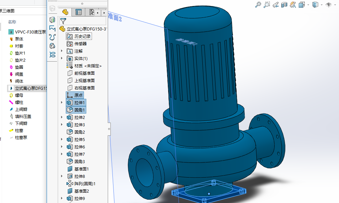Select the 拉伸6 extrude feature
Viewport: 339px width, 203px height.
(76, 147)
